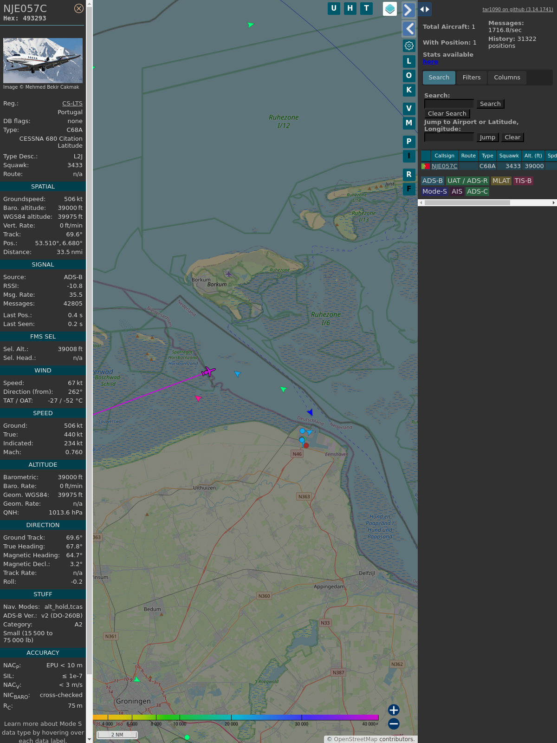Toggle the U map button
The image size is (557, 743).
click(x=334, y=8)
